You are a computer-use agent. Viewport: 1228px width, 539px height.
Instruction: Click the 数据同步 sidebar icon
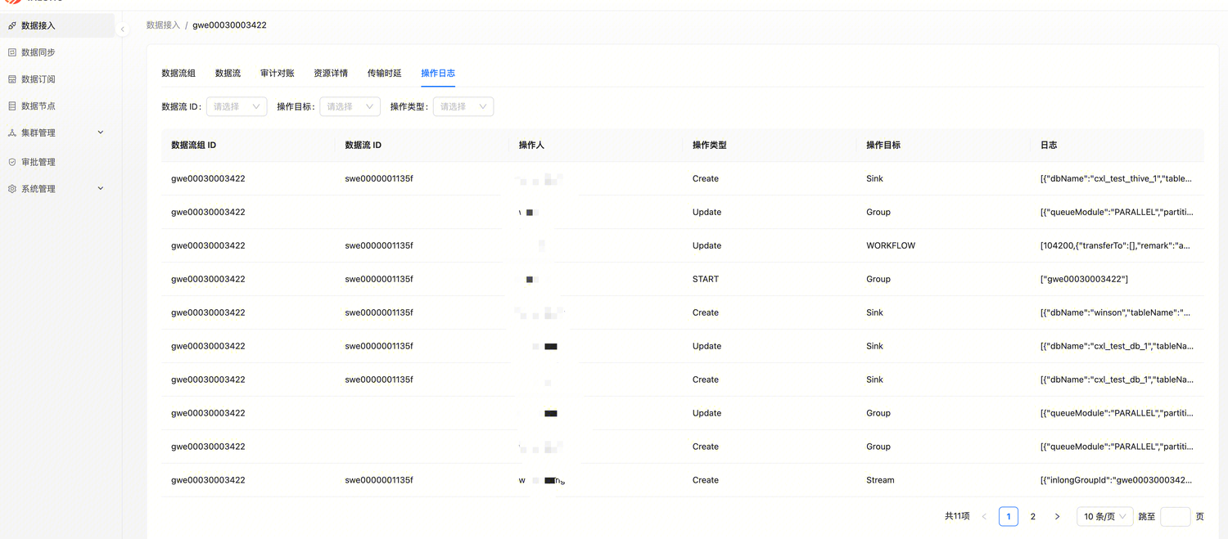tap(12, 52)
